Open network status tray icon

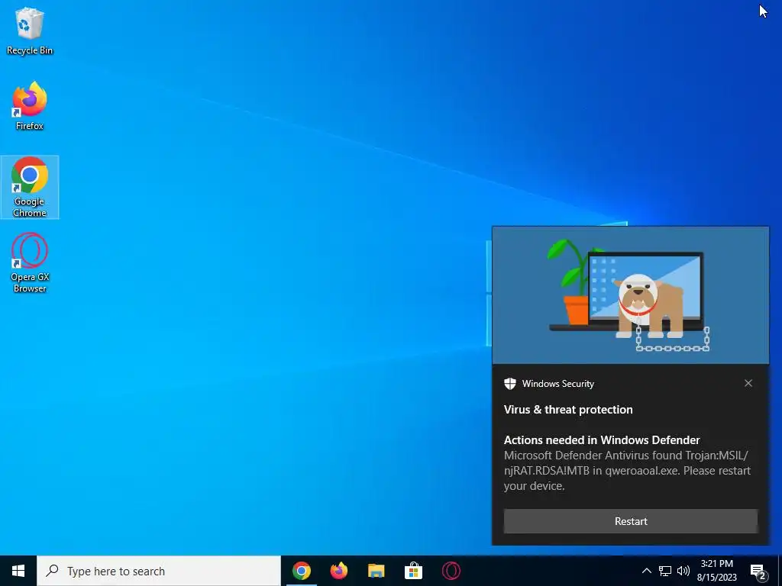tap(665, 571)
